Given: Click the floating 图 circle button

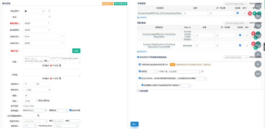Looking at the screenshot, I should tap(258, 64).
